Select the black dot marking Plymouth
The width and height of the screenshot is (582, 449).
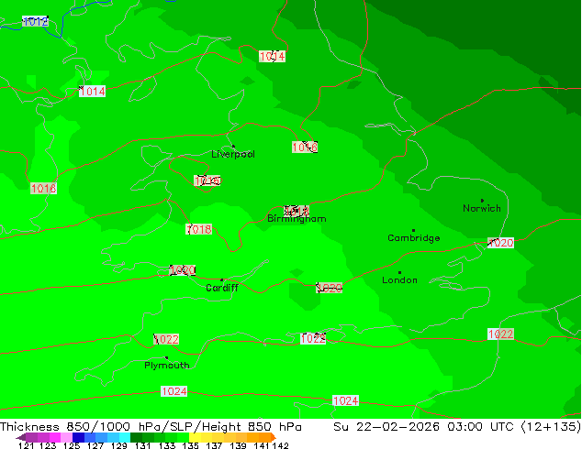click(x=166, y=358)
